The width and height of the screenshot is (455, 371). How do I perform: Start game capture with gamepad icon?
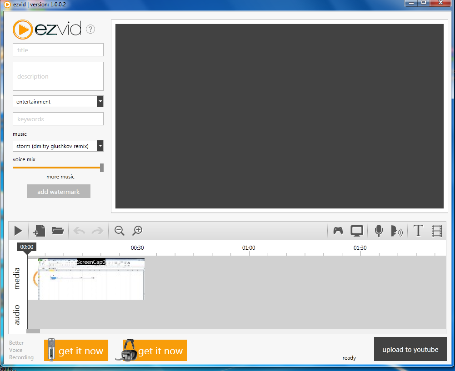coord(338,231)
